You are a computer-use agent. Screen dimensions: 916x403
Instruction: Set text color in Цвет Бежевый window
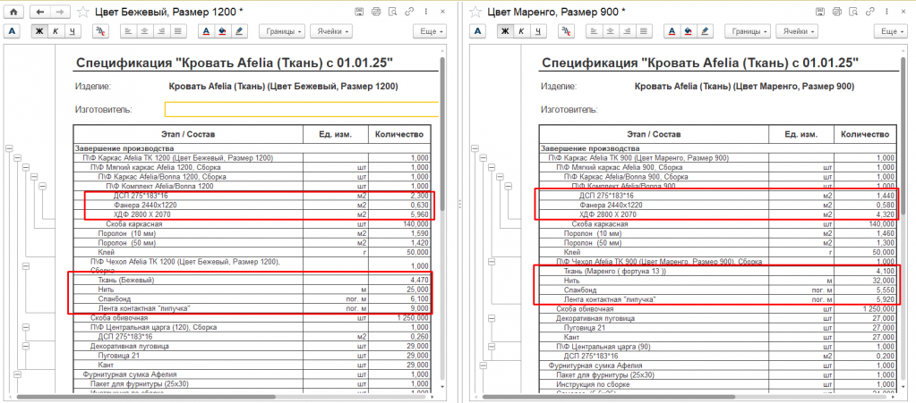(206, 31)
